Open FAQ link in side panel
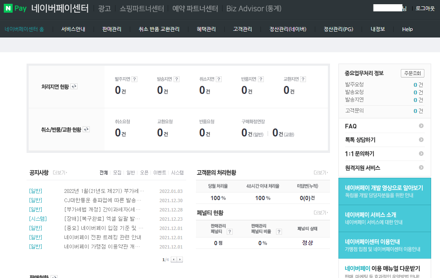The width and height of the screenshot is (440, 278). pos(351,126)
